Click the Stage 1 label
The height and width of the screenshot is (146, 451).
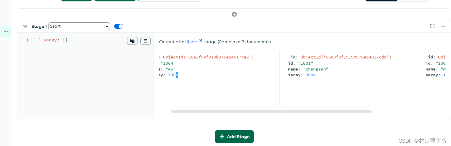click(x=39, y=26)
